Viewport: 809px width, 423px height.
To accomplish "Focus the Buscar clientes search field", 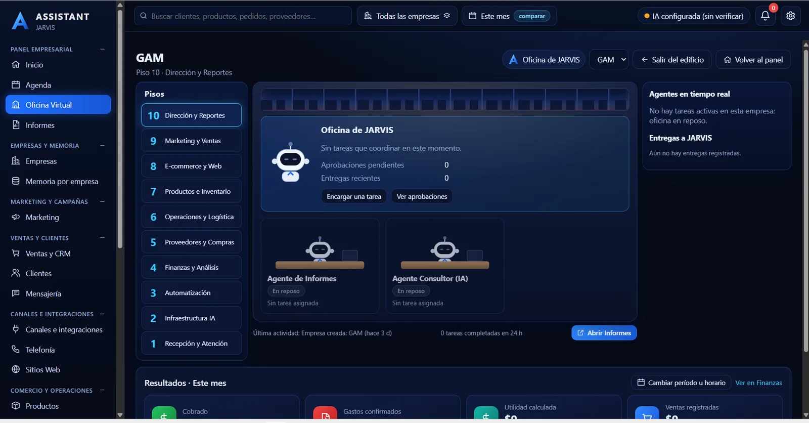I will point(243,16).
